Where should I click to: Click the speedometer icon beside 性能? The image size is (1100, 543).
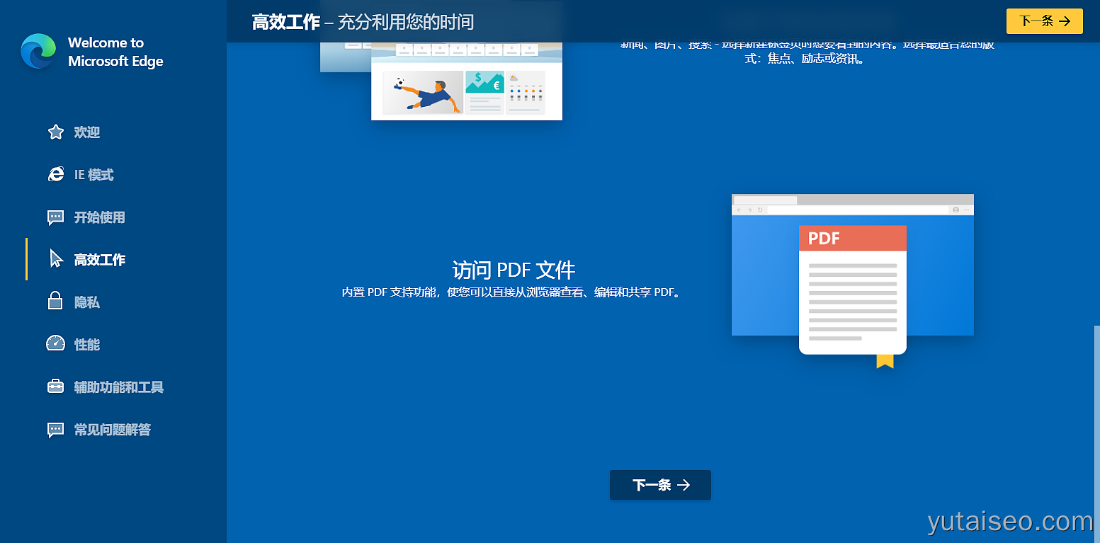point(55,344)
